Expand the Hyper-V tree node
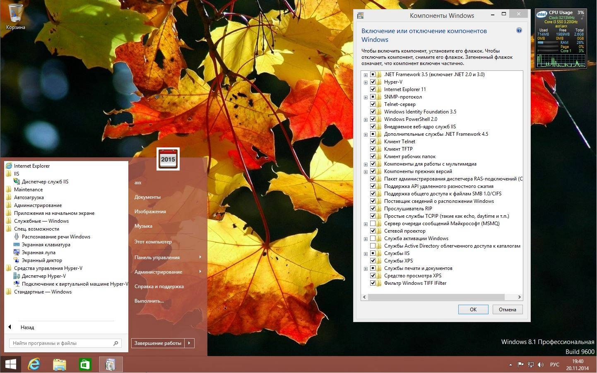Screen dimensions: 597x373 click(x=366, y=82)
